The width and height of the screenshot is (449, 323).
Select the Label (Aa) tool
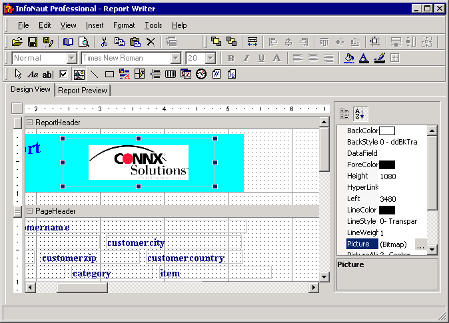(33, 75)
